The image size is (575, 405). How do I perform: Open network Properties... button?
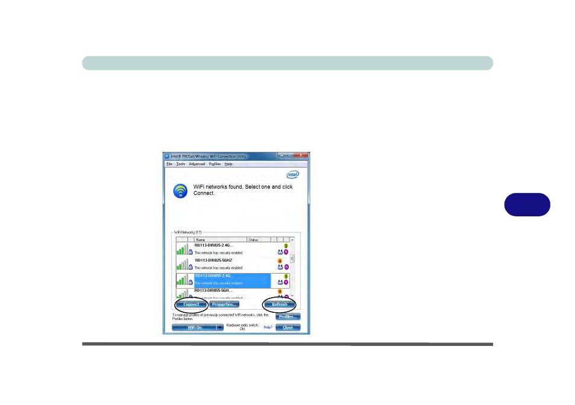(x=224, y=304)
